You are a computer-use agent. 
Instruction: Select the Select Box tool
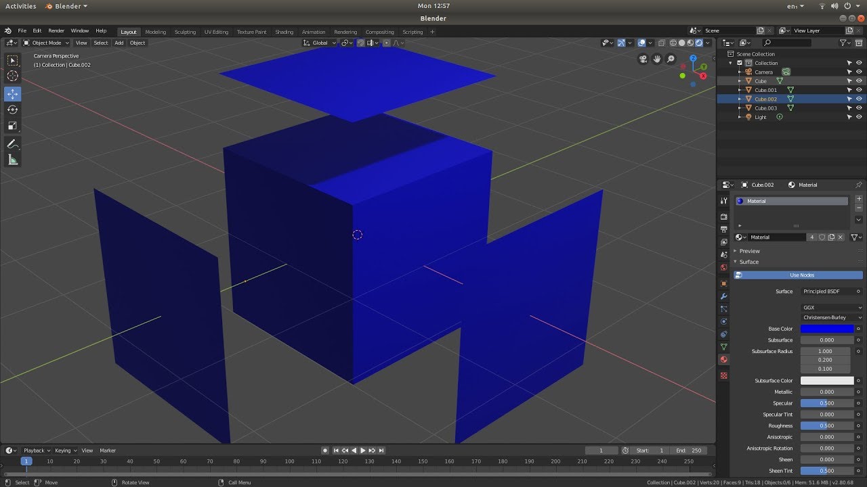tap(13, 60)
